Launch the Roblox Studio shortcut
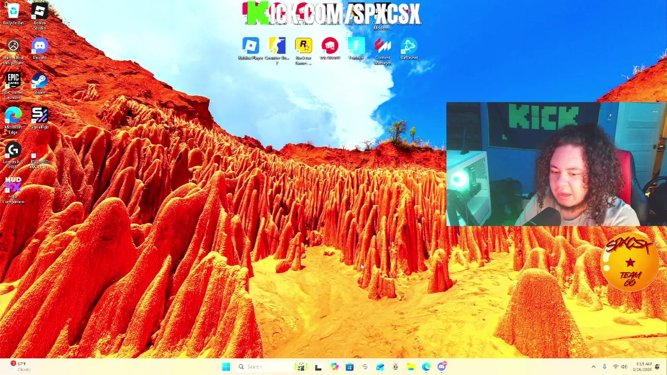Image resolution: width=667 pixels, height=375 pixels. tap(40, 16)
